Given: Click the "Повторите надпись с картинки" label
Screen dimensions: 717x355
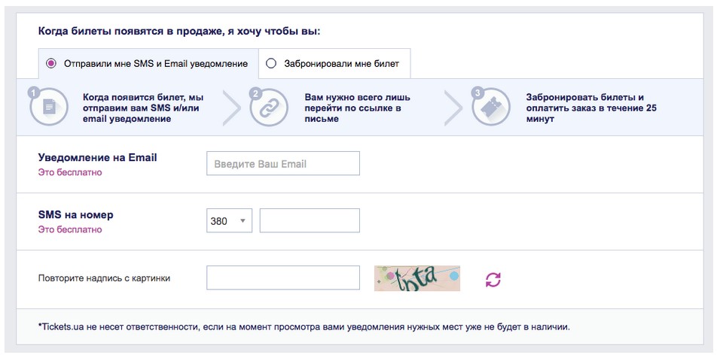Looking at the screenshot, I should pos(104,278).
